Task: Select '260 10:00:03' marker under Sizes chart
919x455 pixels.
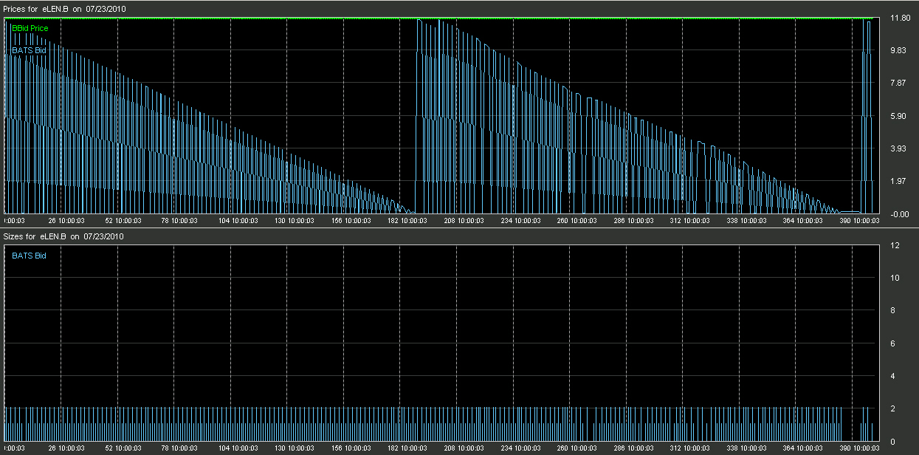Action: (x=578, y=448)
